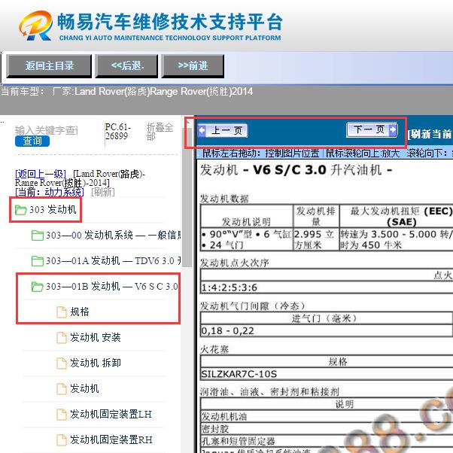Click the 孔塞和短管固定器 table row
Screen dimensions: 453x453
point(327,441)
